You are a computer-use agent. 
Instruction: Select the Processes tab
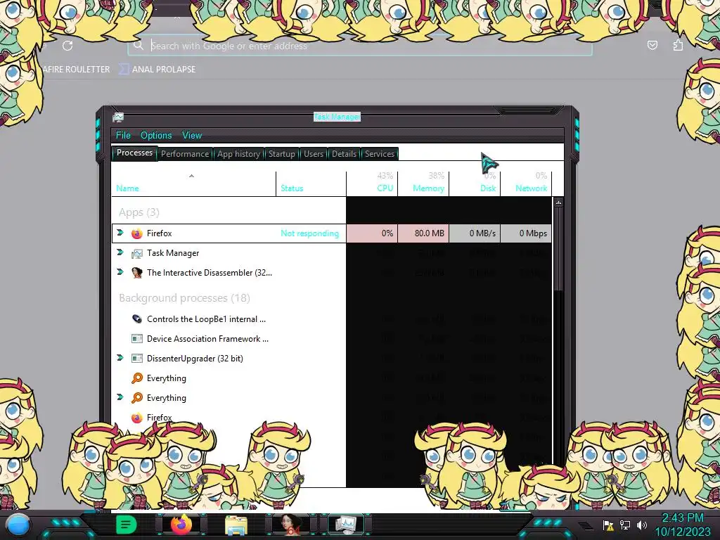pyautogui.click(x=134, y=153)
